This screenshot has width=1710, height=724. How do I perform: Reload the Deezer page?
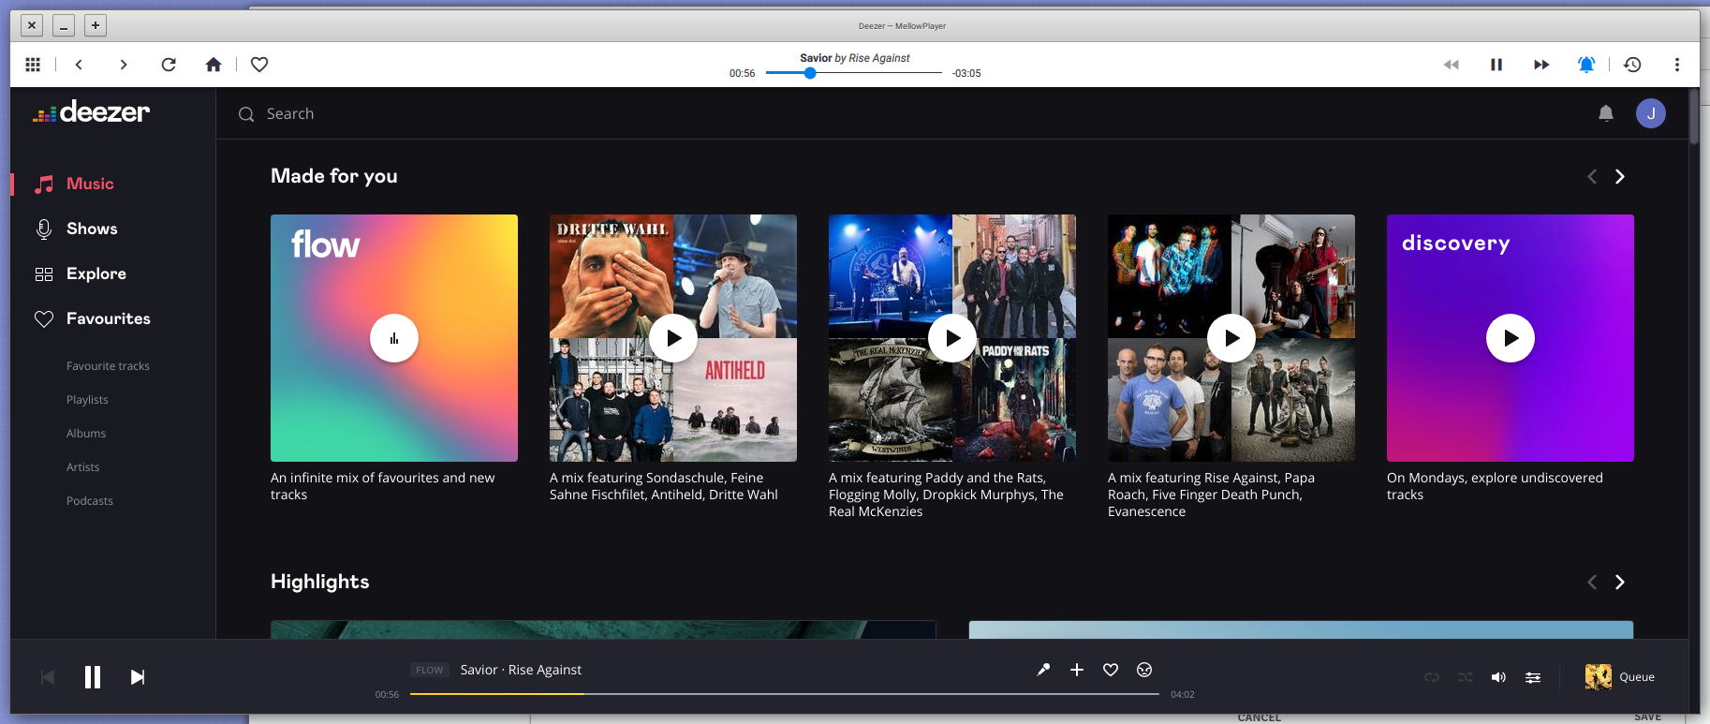click(x=169, y=65)
